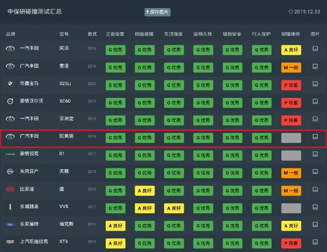Image resolution: width=327 pixels, height=252 pixels.
Task: Click the 品牌 column header
Action: tap(10, 34)
